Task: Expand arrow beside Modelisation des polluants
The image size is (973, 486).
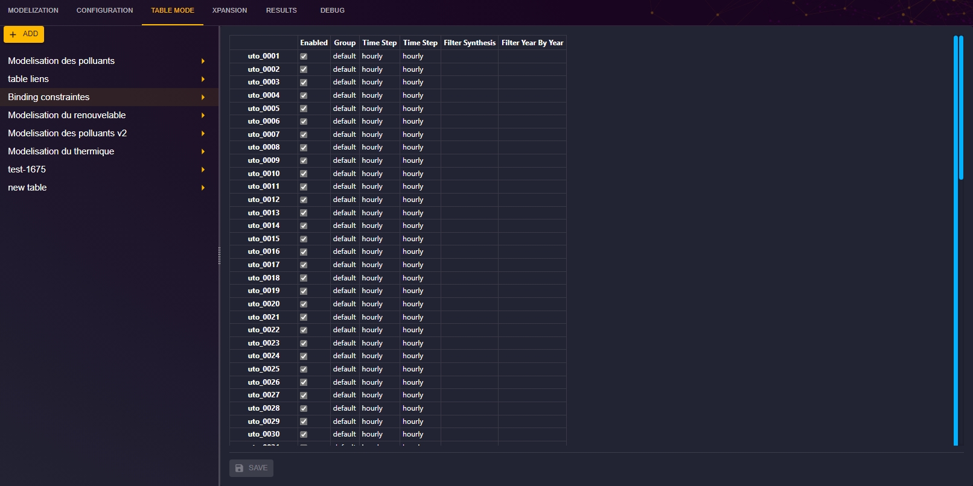Action: point(203,61)
